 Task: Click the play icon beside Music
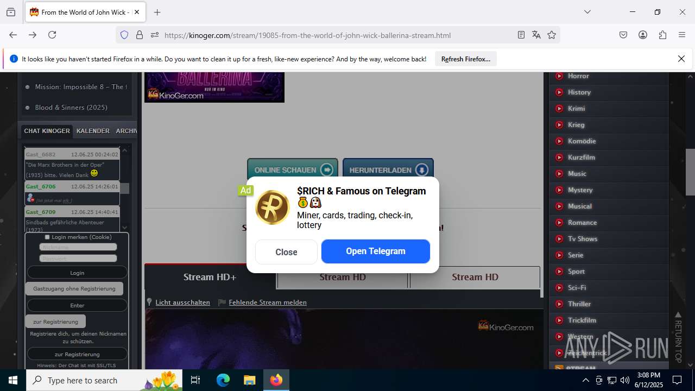click(x=559, y=174)
